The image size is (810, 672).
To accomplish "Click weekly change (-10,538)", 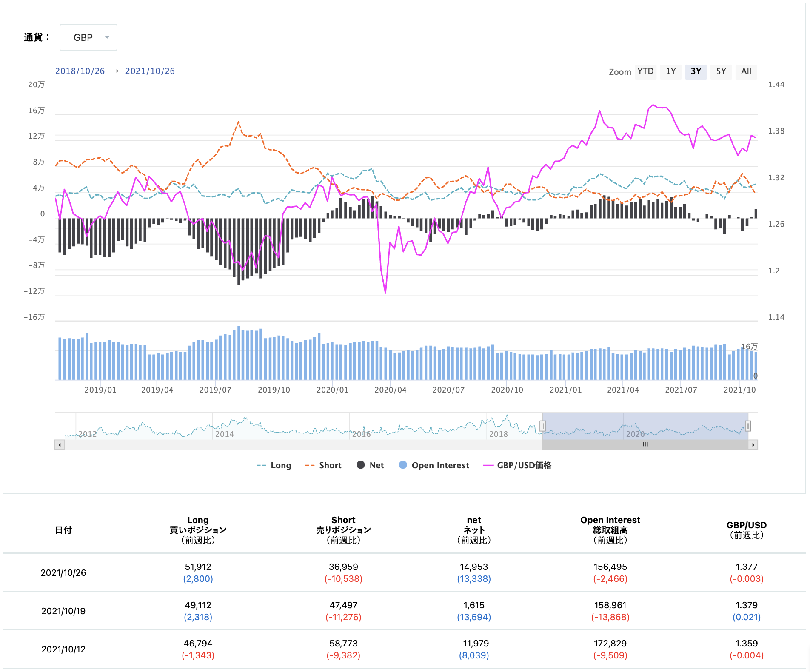I will (344, 579).
